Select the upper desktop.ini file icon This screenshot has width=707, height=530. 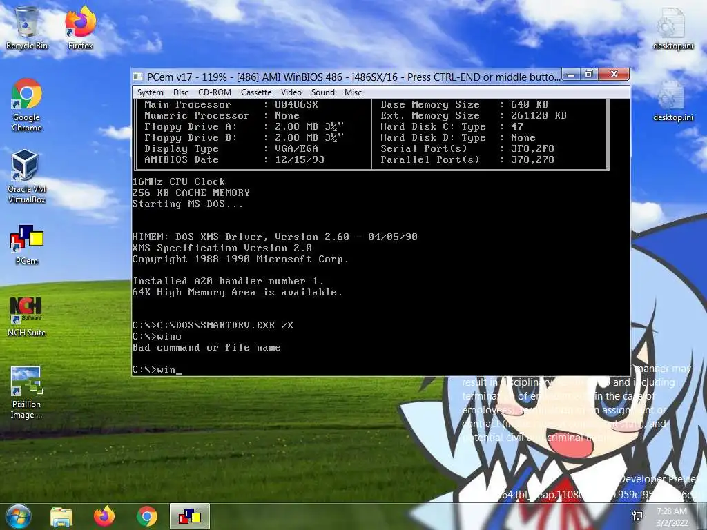pos(672,29)
